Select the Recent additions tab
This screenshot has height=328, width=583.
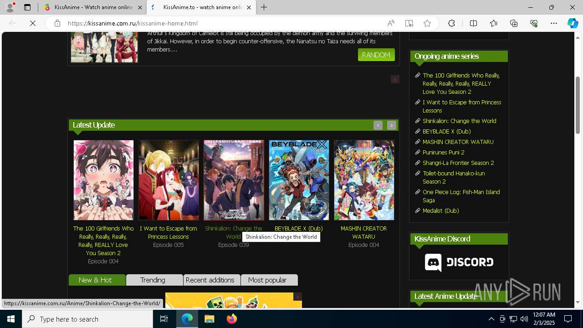click(212, 280)
